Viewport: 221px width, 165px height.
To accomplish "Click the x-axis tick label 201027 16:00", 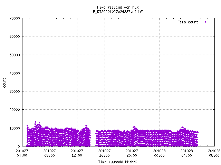I will (x=104, y=153).
